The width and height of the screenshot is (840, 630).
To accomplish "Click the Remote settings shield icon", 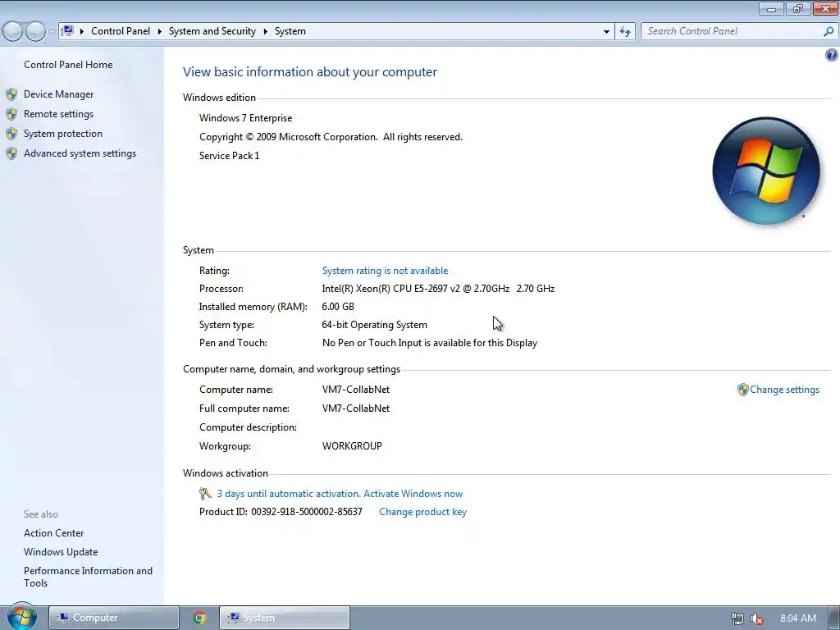I will coord(11,114).
